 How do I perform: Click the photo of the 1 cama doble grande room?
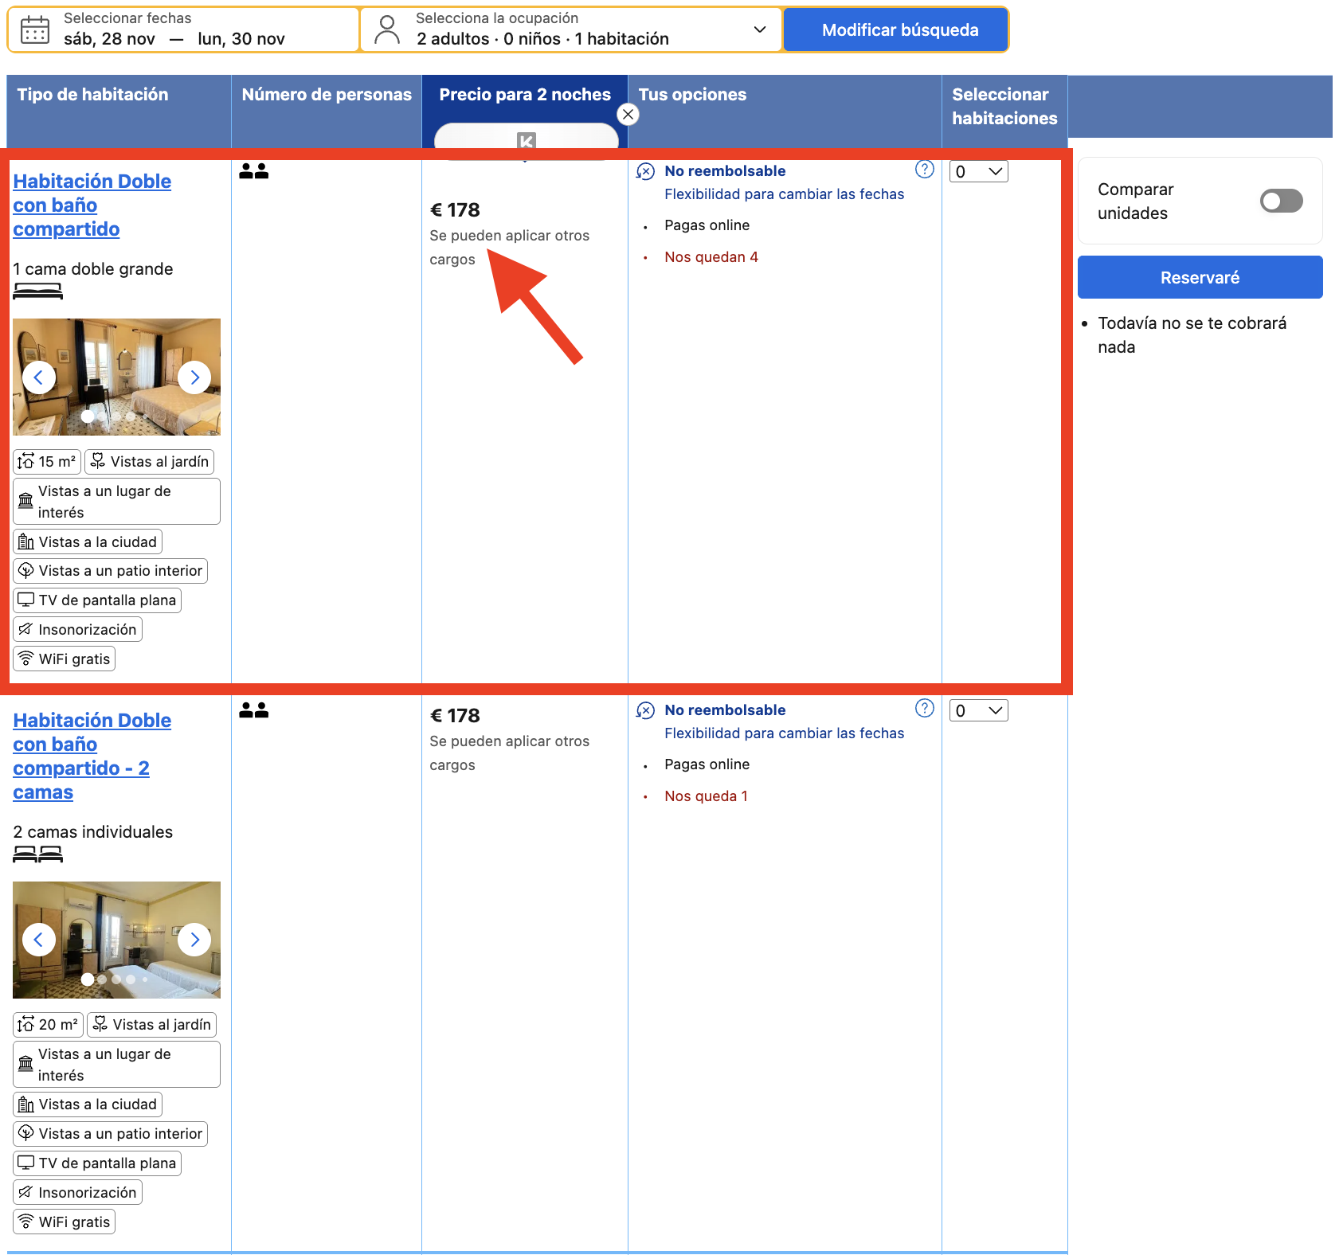point(116,377)
